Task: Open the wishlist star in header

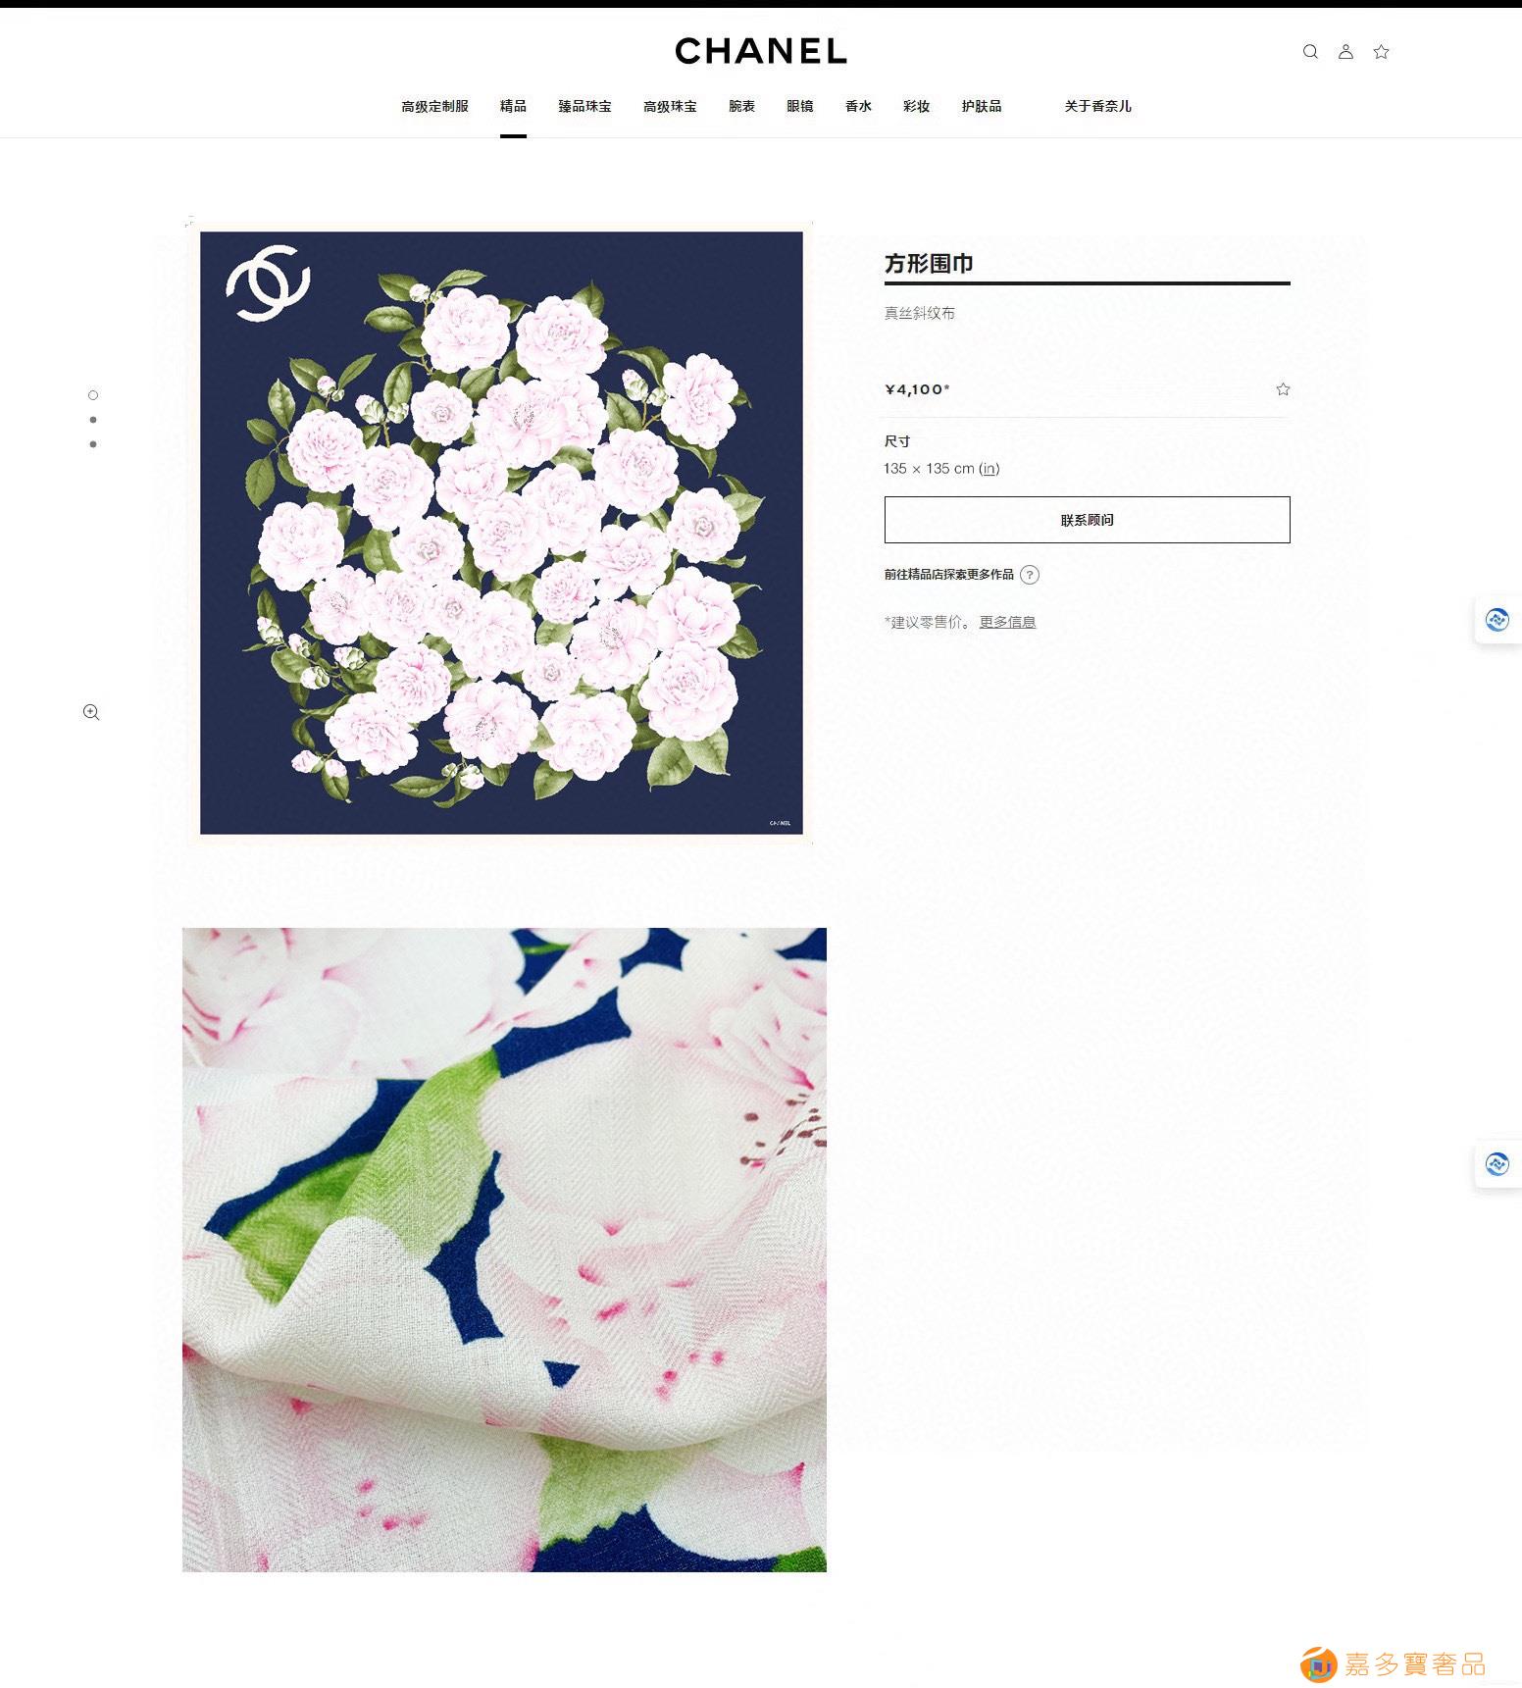Action: pos(1381,52)
